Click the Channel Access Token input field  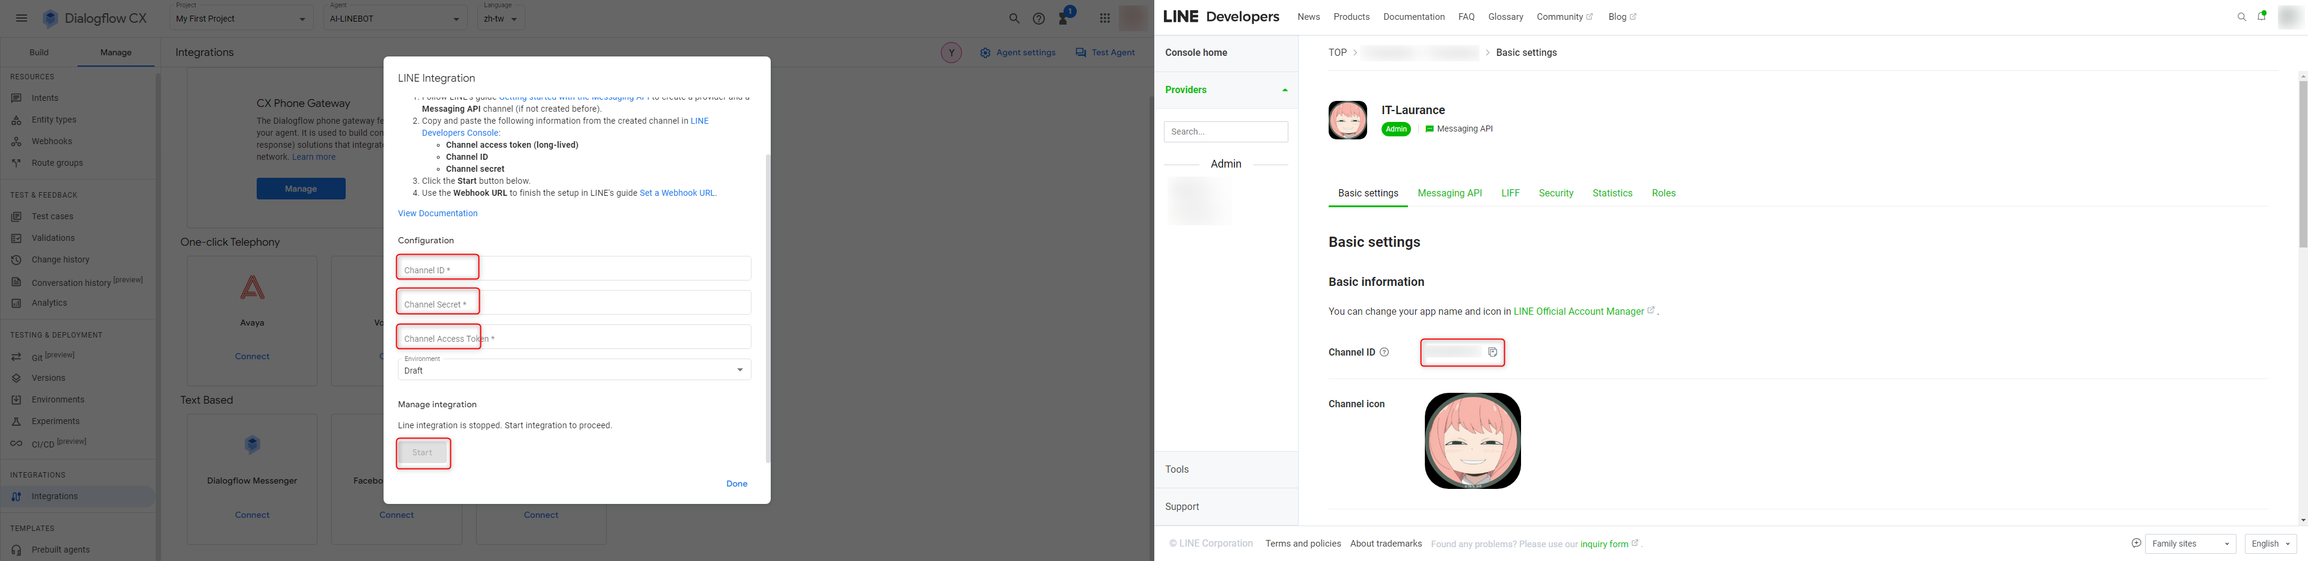(574, 336)
